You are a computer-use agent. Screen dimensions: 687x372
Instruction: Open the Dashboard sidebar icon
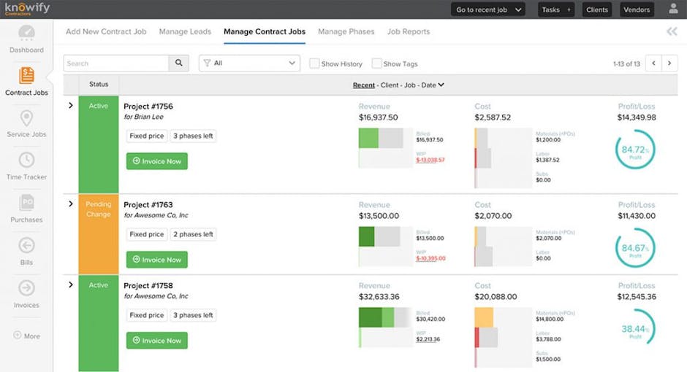pyautogui.click(x=26, y=35)
